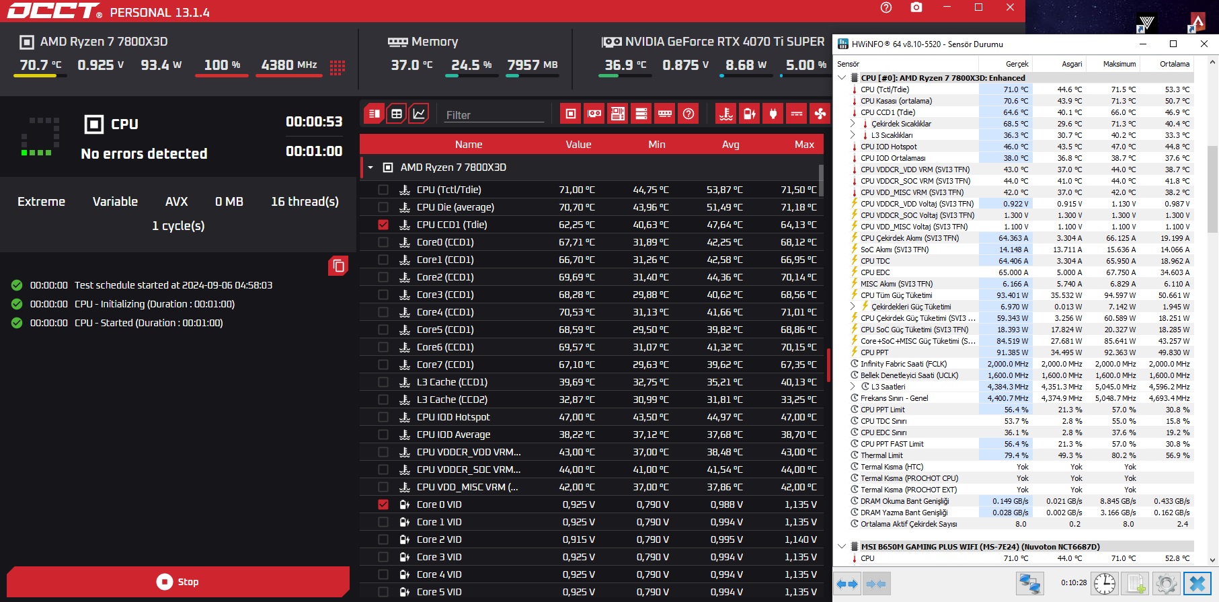The image size is (1219, 602).
Task: Open the OCCT help question mark
Action: [x=886, y=7]
